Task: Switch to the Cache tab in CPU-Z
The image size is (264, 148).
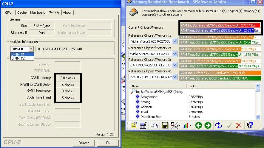Action: coord(22,12)
